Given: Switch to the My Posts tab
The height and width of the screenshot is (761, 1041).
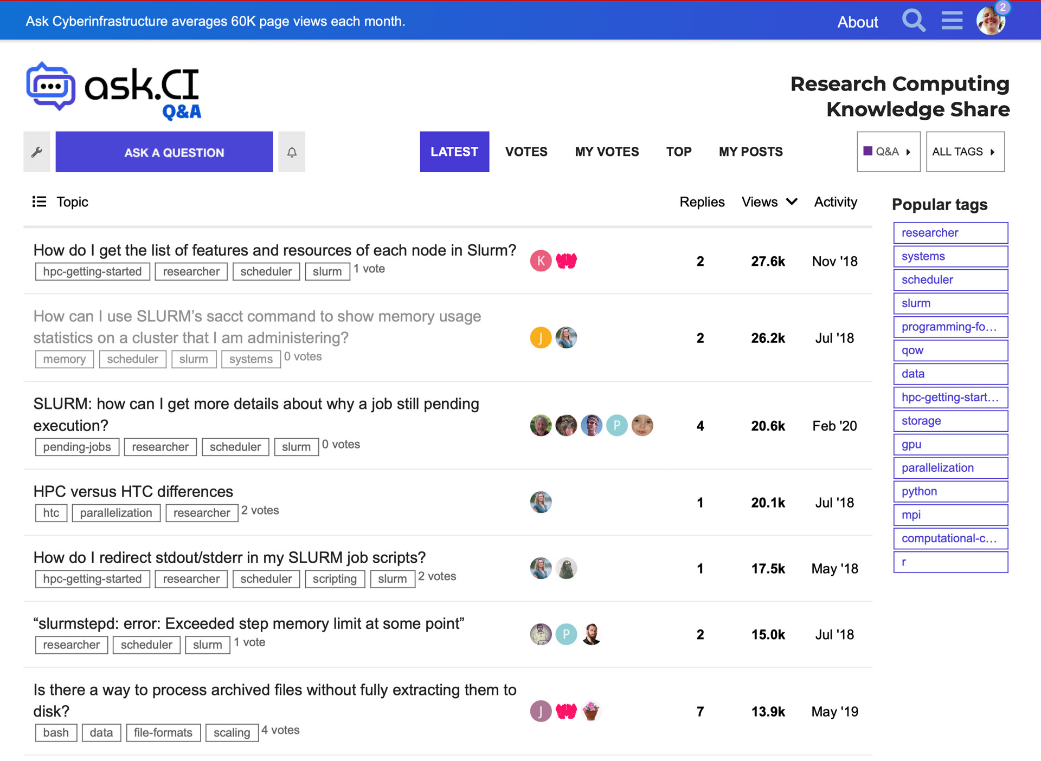Looking at the screenshot, I should [750, 152].
